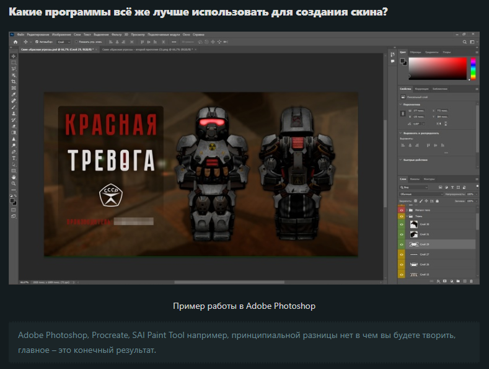Open the Фильтр menu

117,35
